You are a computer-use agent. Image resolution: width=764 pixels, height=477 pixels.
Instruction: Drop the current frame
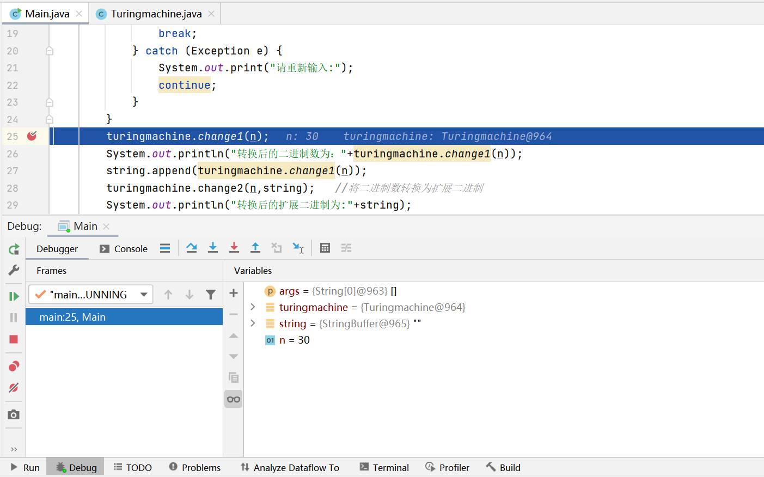(277, 248)
